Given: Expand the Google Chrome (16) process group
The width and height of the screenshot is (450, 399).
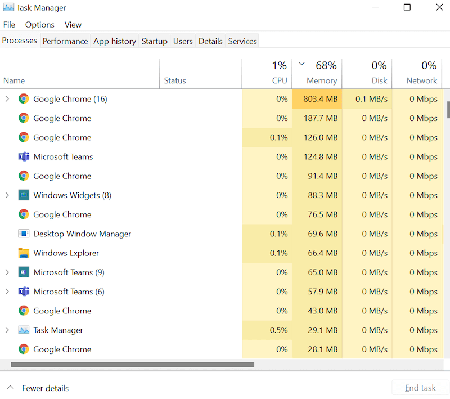Looking at the screenshot, I should (x=7, y=99).
